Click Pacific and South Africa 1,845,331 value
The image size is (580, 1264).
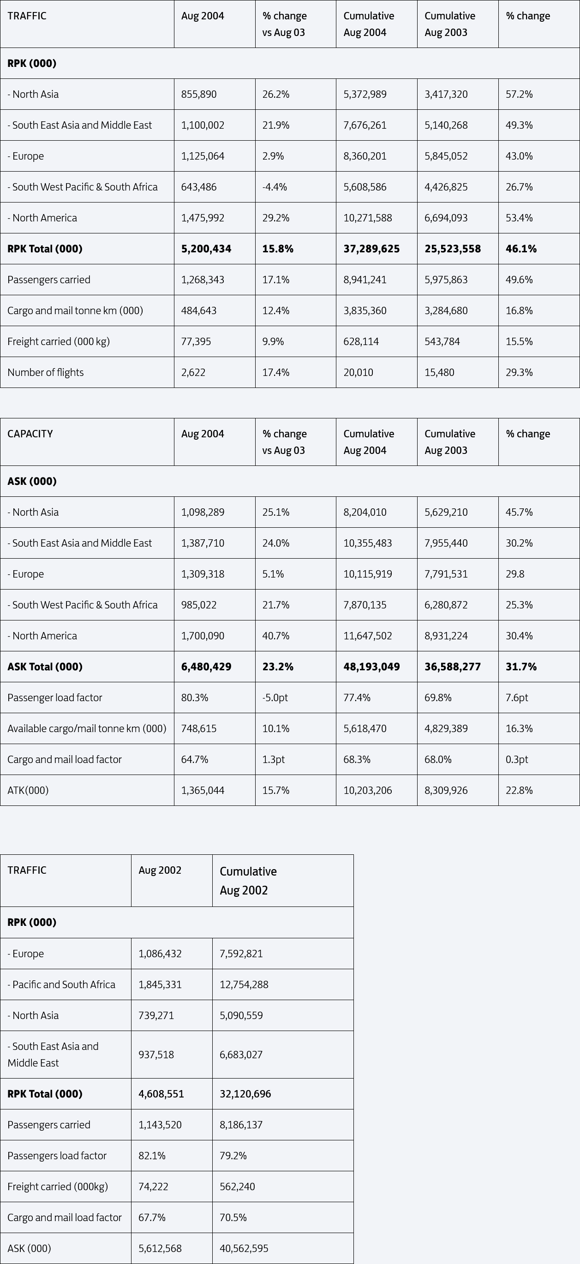point(172,985)
